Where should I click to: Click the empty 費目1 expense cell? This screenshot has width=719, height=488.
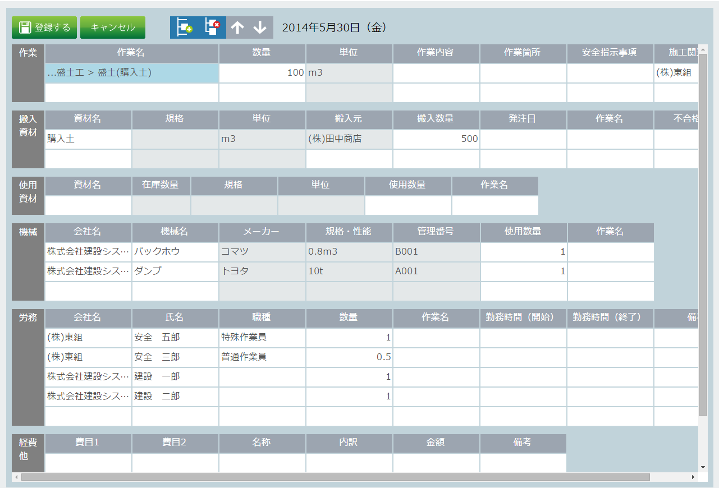(88, 463)
